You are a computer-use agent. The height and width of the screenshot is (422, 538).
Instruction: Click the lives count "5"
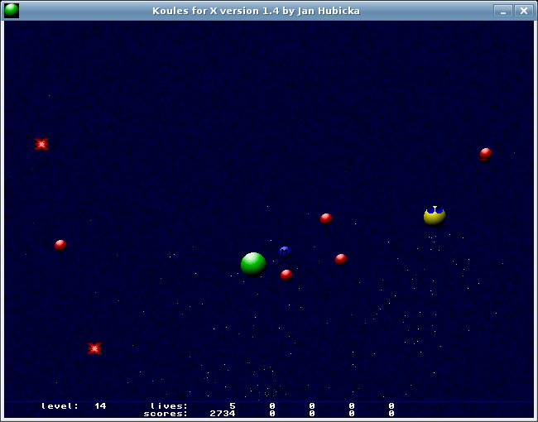tap(233, 406)
